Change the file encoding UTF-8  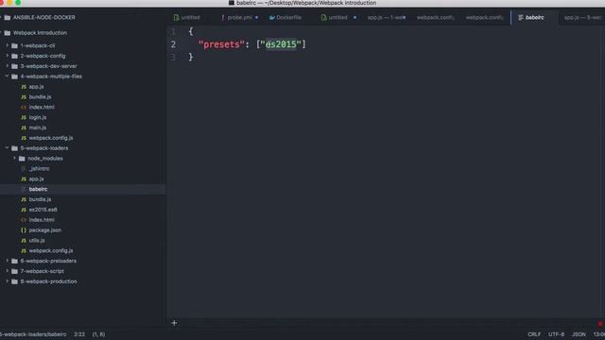(x=556, y=334)
